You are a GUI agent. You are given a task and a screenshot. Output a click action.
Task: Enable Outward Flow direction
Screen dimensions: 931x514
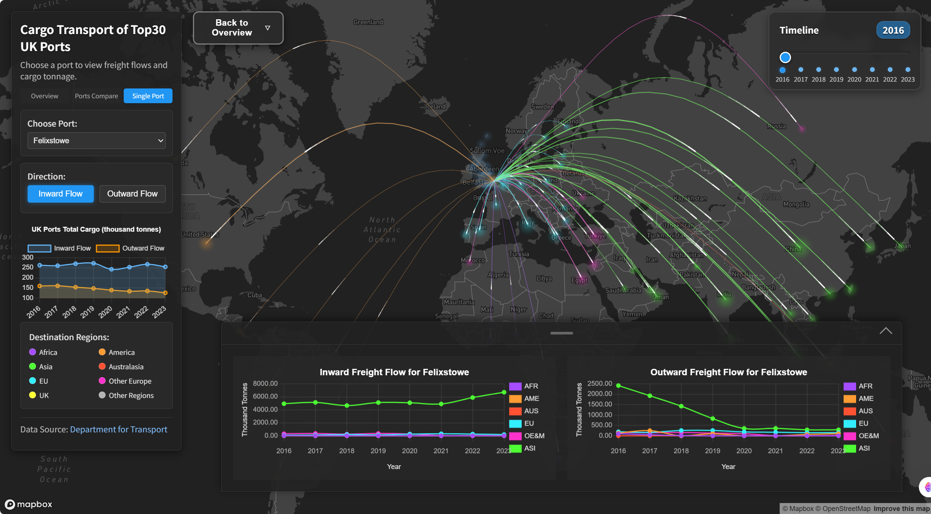[132, 194]
